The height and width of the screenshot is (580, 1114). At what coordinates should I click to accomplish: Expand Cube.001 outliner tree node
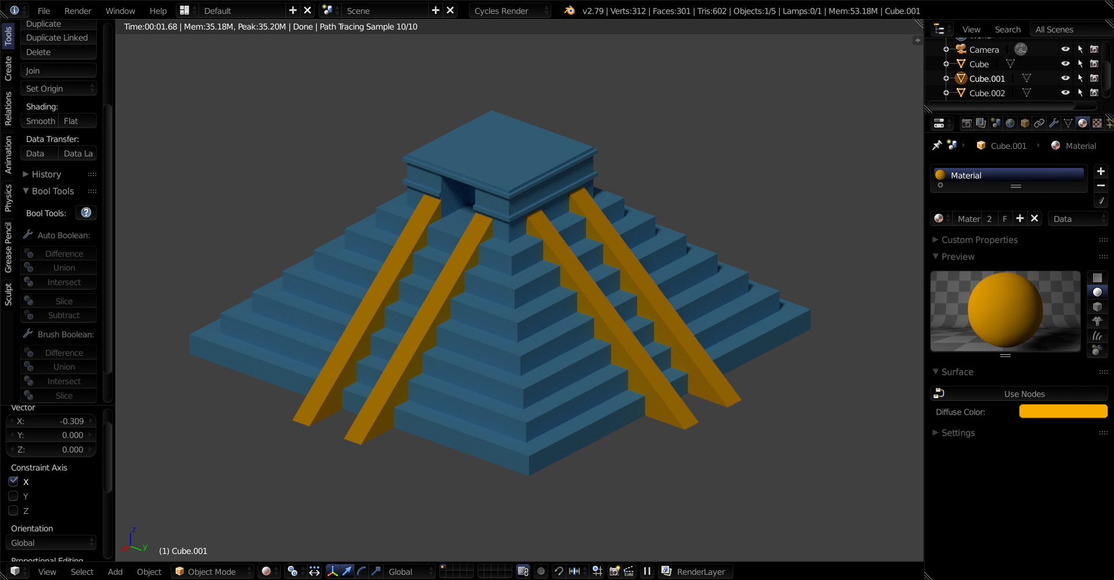(946, 78)
